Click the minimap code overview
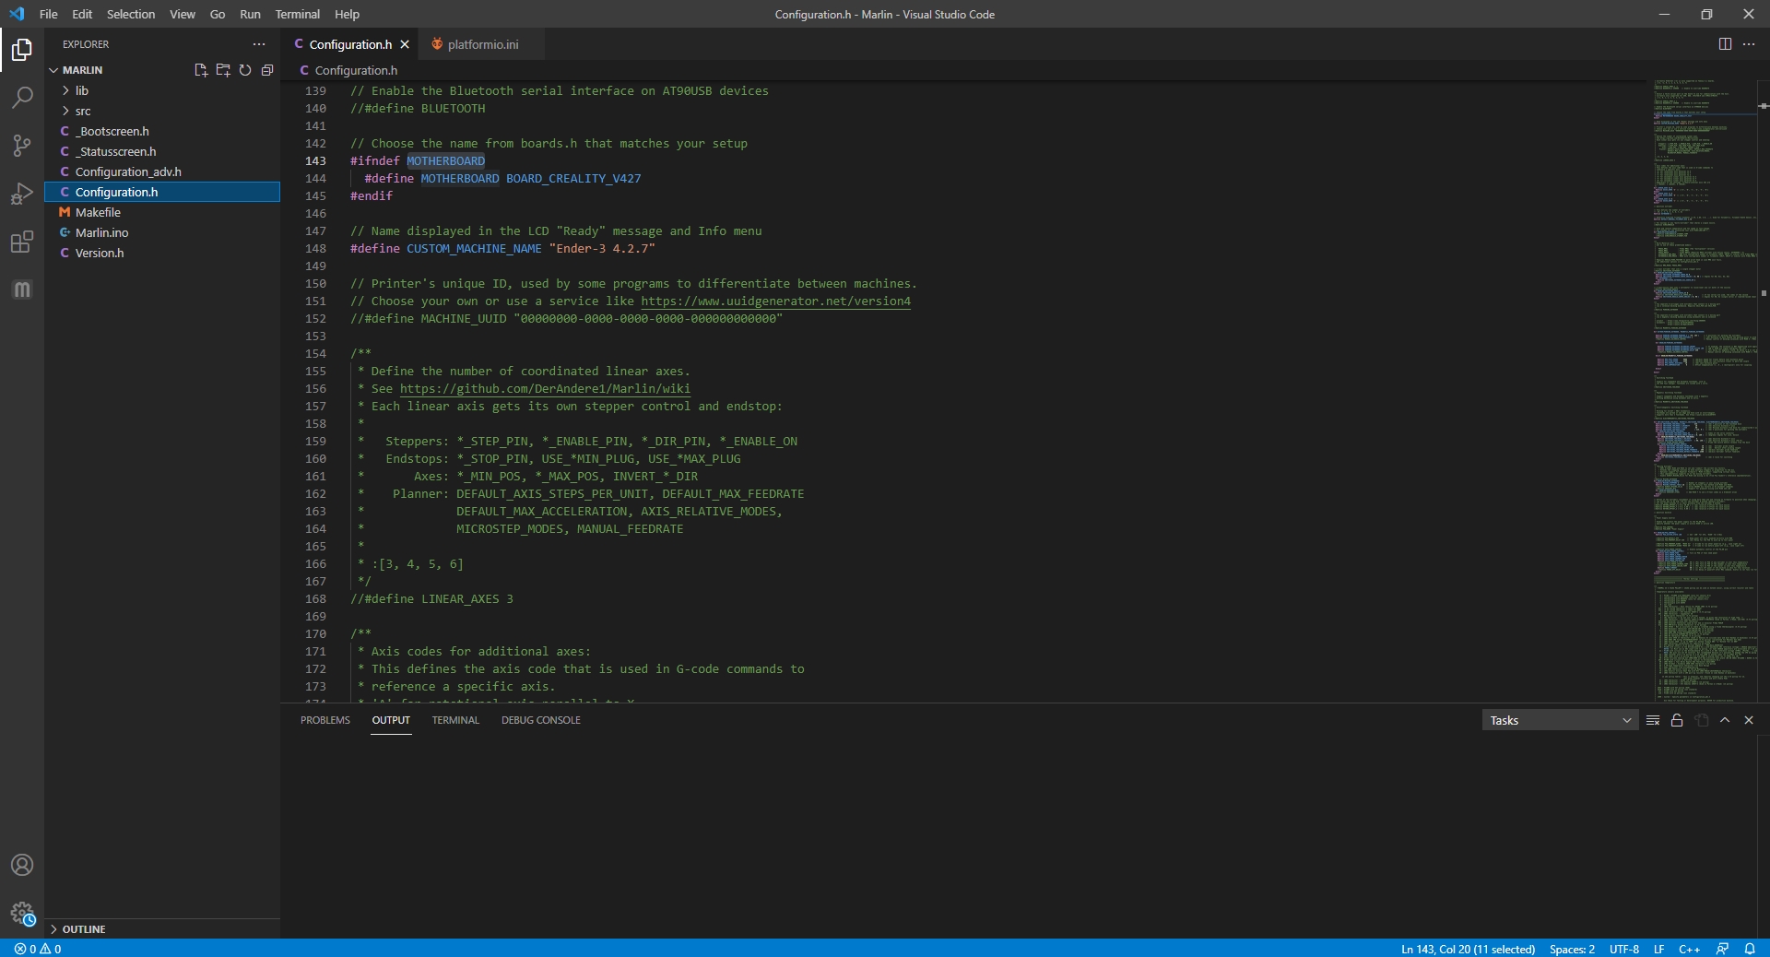The height and width of the screenshot is (957, 1770). (1704, 391)
